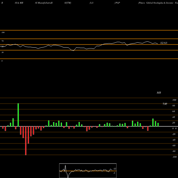Click the MR axis label -20
The image size is (178, 178).
click(x=174, y=134)
